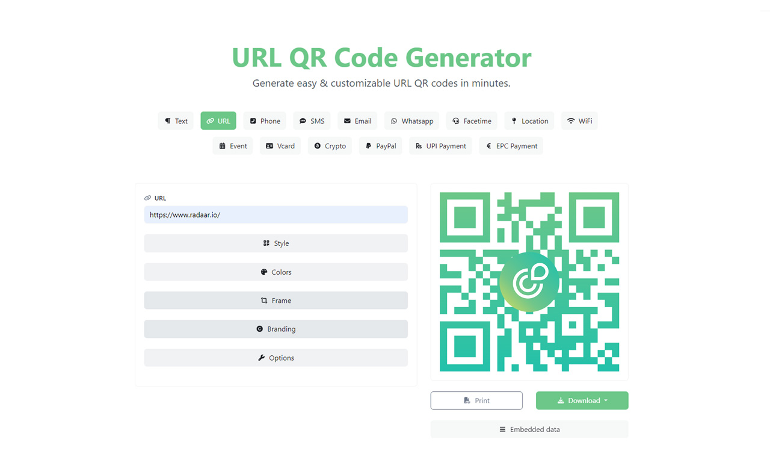Switch to the Text QR type
770x467 pixels.
[x=176, y=121]
